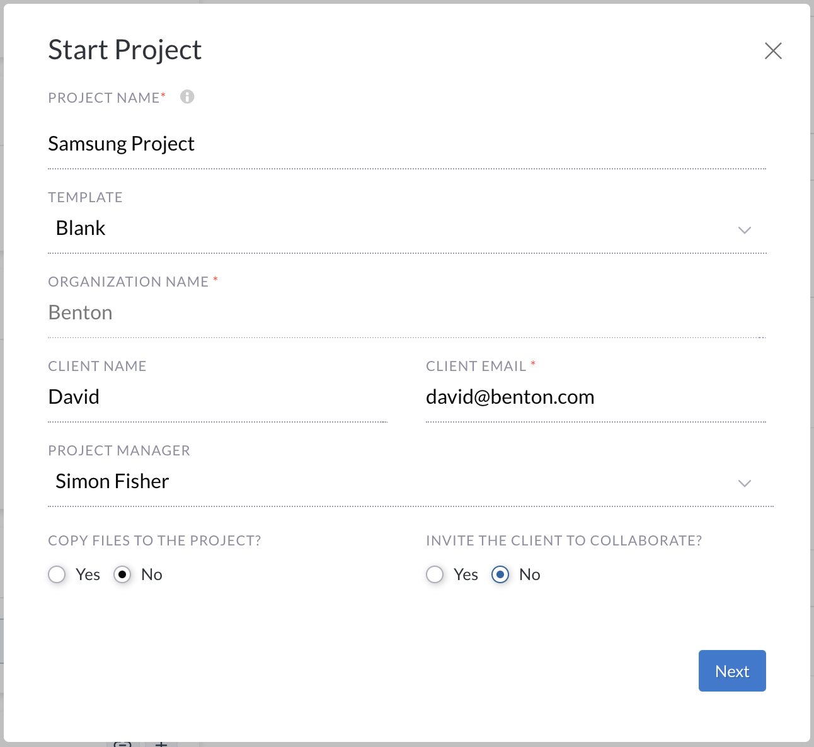Screen dimensions: 814x747
Task: Edit the Samsung Project name field
Action: point(403,144)
